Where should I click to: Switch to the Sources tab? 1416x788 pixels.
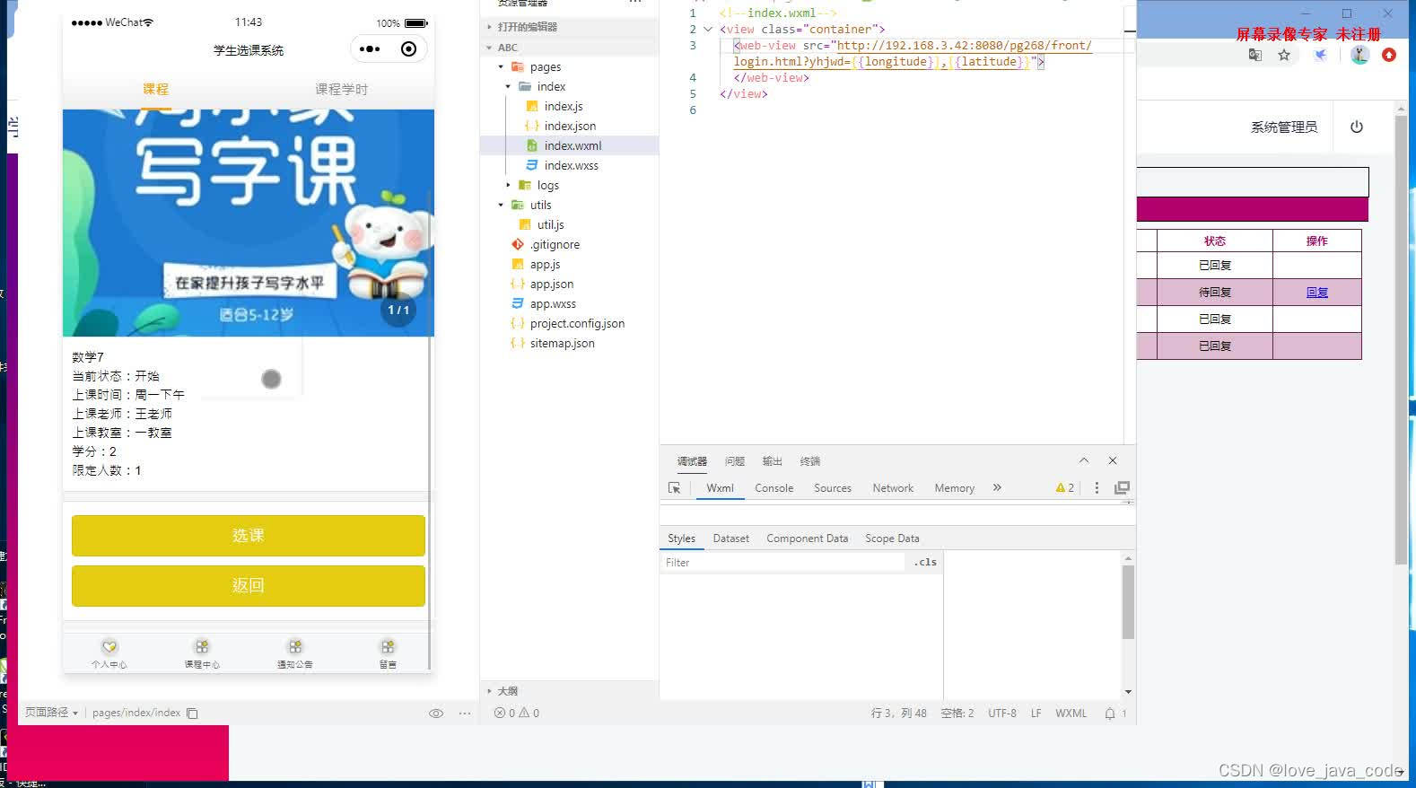tap(833, 488)
